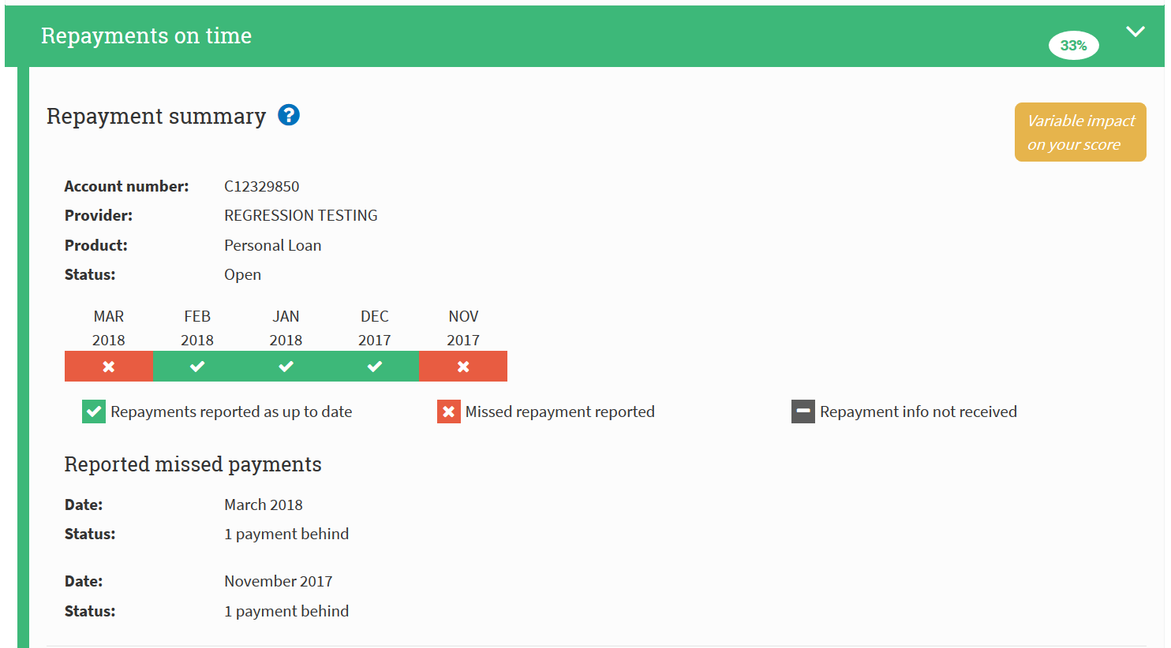
Task: Click the Repayment summary heading
Action: coord(156,117)
